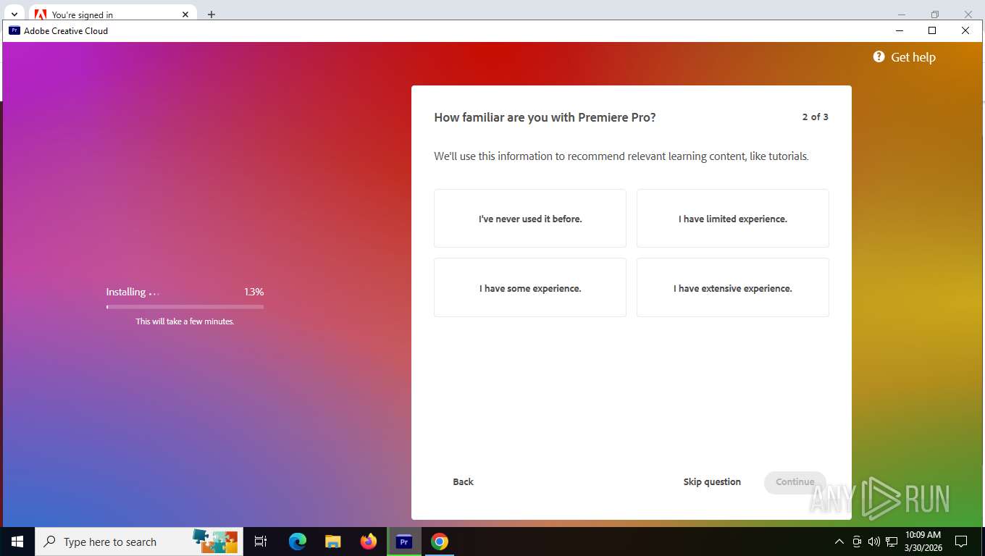The width and height of the screenshot is (985, 556).
Task: Close the Adobe Creative Cloud window
Action: pyautogui.click(x=965, y=30)
